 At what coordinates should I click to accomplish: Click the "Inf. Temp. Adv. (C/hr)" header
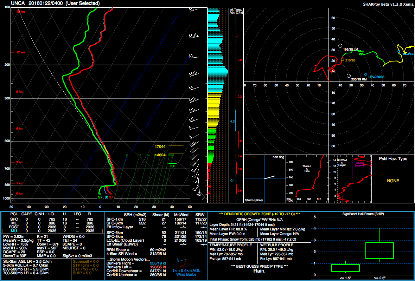click(236, 11)
